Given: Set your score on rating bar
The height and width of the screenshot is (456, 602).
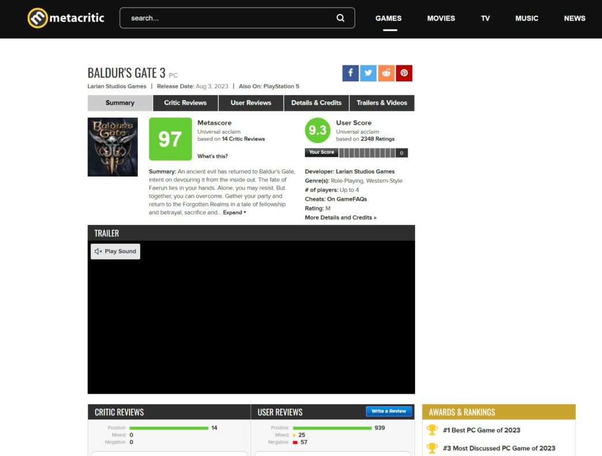Looking at the screenshot, I should [367, 153].
